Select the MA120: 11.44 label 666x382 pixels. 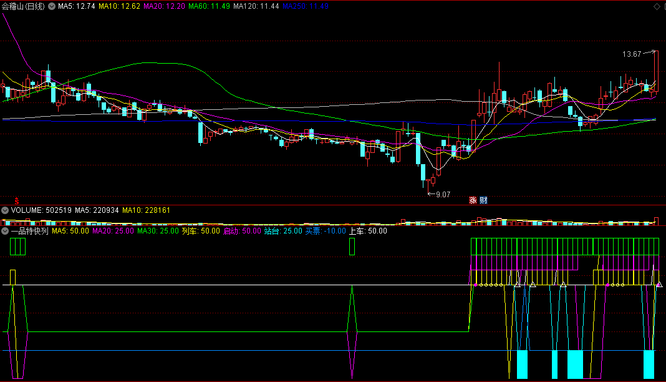[256, 6]
